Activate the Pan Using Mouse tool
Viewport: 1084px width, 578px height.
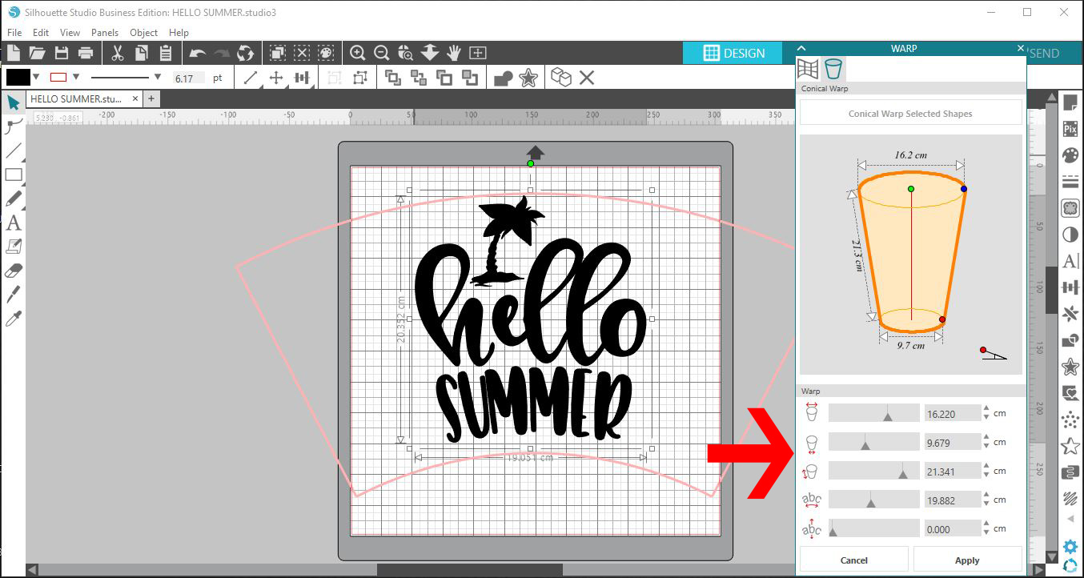point(453,52)
